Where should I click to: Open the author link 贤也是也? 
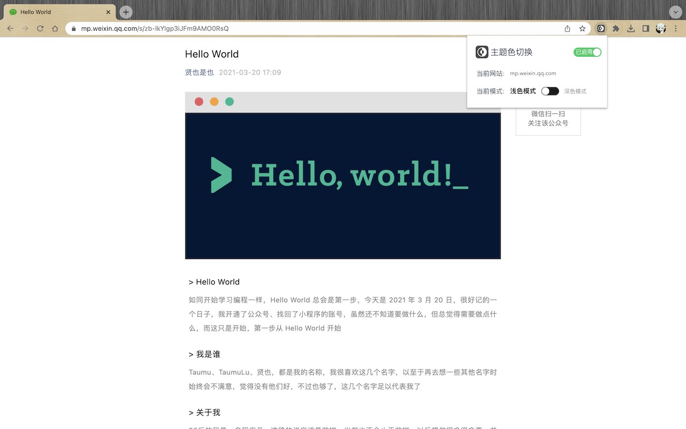pyautogui.click(x=199, y=72)
